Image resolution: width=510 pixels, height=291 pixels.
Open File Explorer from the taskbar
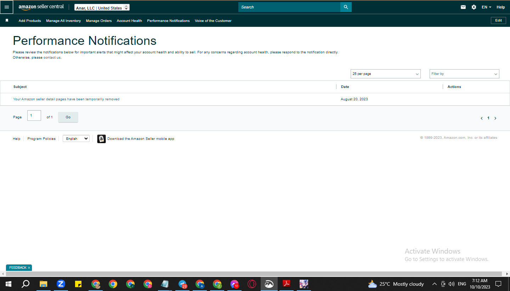pos(43,284)
